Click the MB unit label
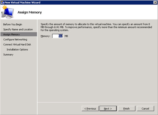The height and width of the screenshot is (115, 158). (x=66, y=36)
